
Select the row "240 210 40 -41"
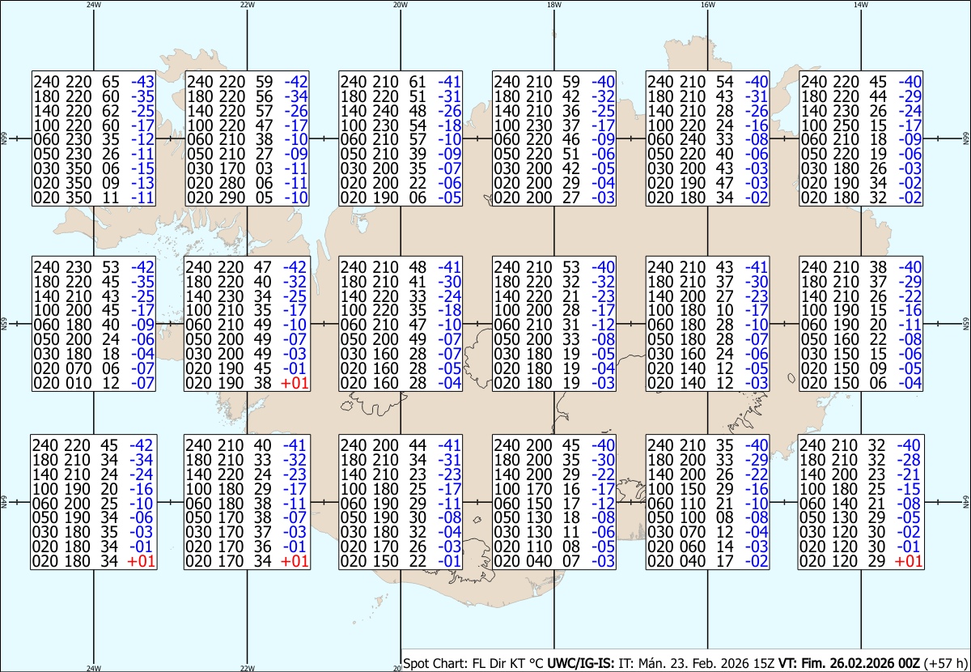point(248,444)
